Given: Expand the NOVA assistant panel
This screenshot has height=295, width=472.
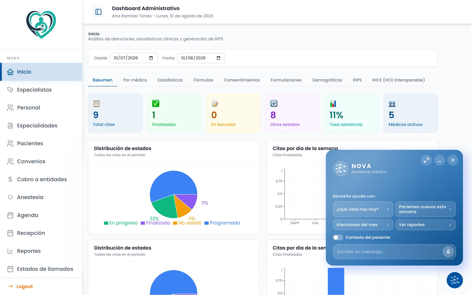Looking at the screenshot, I should coord(426,160).
